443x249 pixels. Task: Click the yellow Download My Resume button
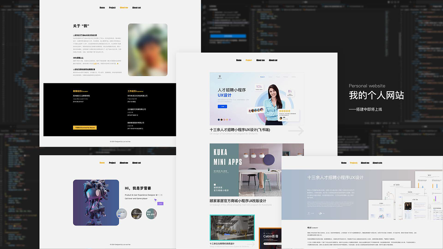coord(85,128)
